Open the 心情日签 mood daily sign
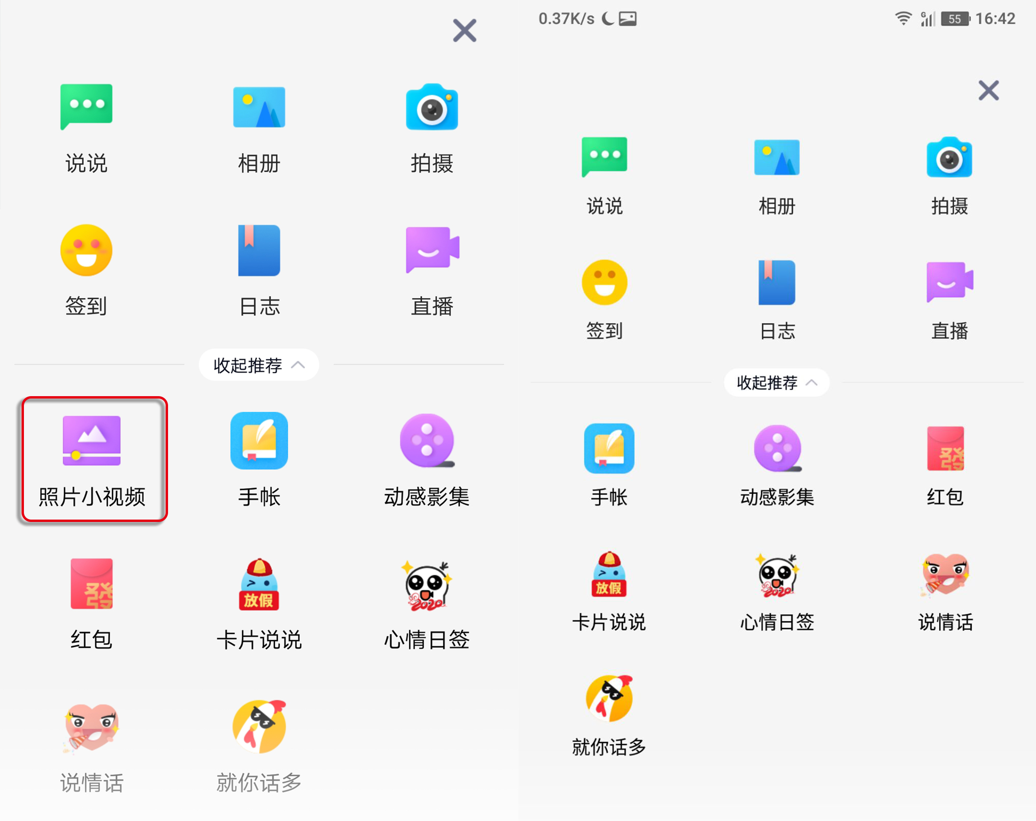This screenshot has width=1036, height=821. [x=427, y=600]
